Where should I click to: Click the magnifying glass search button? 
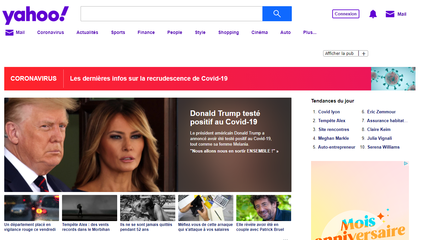click(x=277, y=14)
